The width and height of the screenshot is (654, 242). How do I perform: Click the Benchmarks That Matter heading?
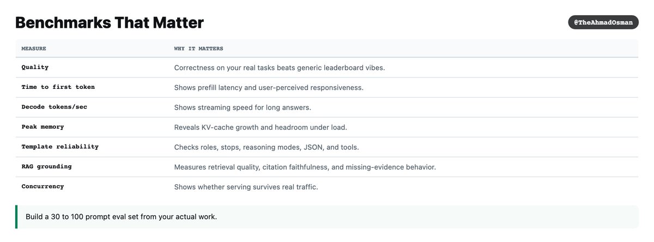point(110,23)
